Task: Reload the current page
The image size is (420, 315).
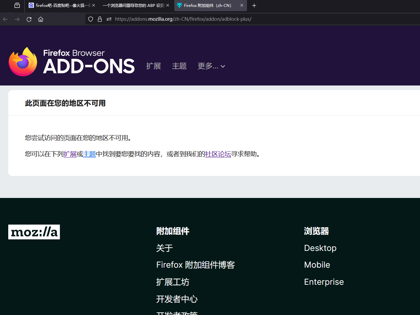Action: 29,19
